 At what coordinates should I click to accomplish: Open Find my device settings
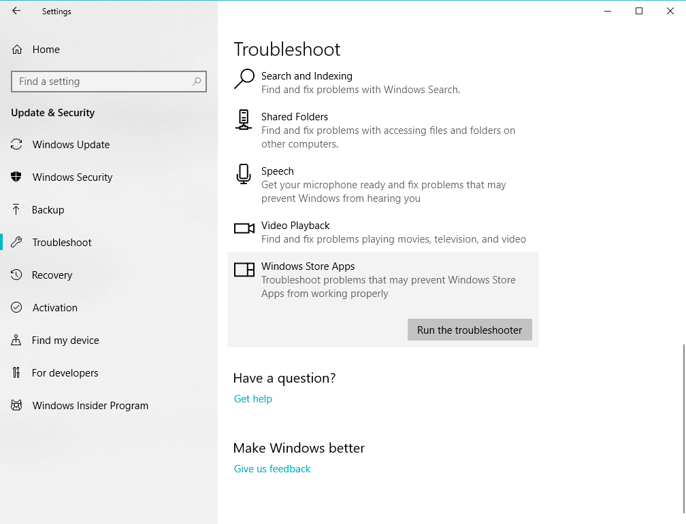coord(108,340)
